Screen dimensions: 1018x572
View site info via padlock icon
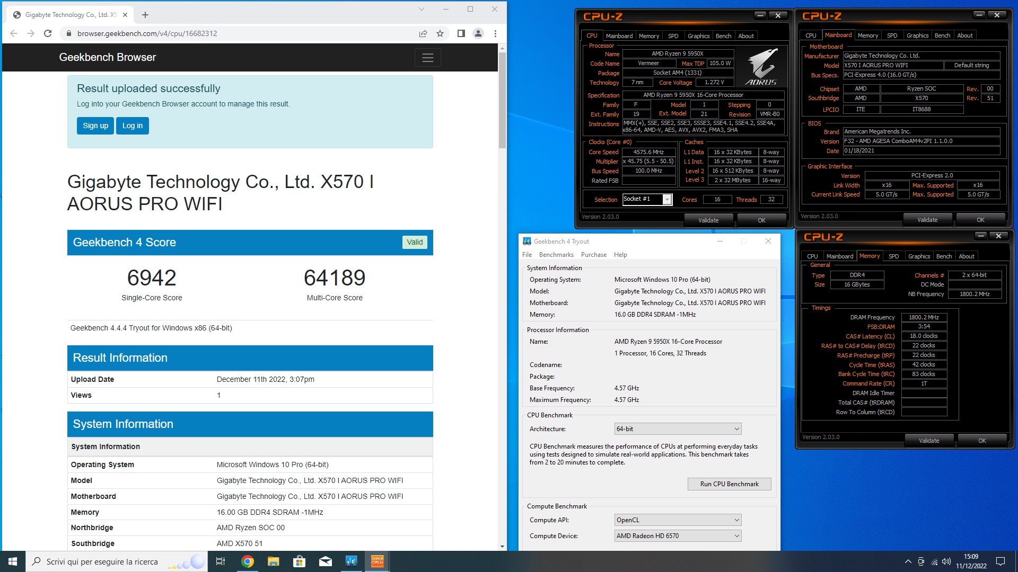point(68,33)
